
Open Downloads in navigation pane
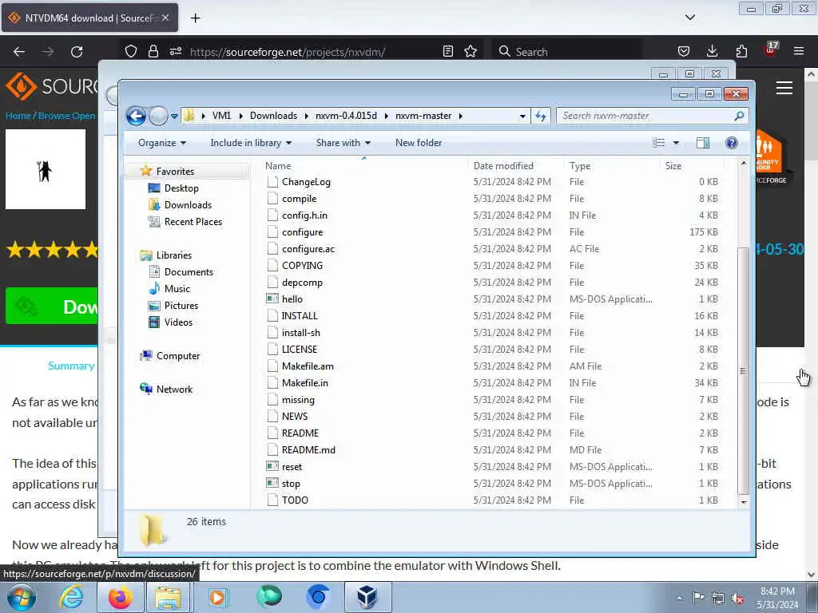click(x=187, y=205)
